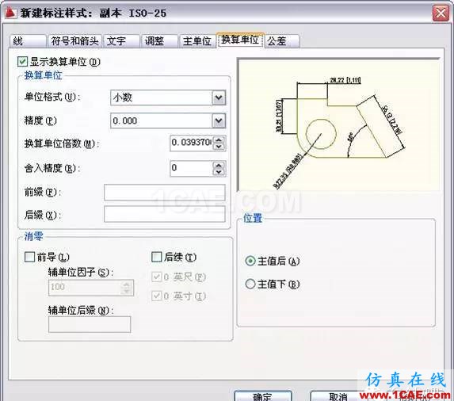
Task: Toggle 显示换算单位 checkbox
Action: click(x=22, y=62)
